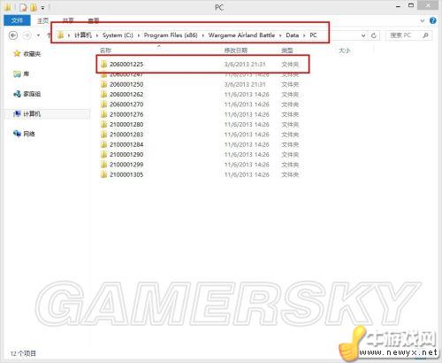Click Program Files (x86) in breadcrumb
The width and height of the screenshot is (442, 363).
171,35
